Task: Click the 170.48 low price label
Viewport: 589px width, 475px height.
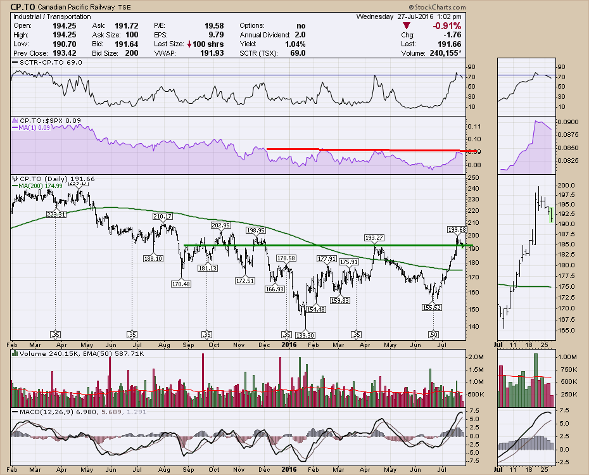Action: pyautogui.click(x=180, y=284)
